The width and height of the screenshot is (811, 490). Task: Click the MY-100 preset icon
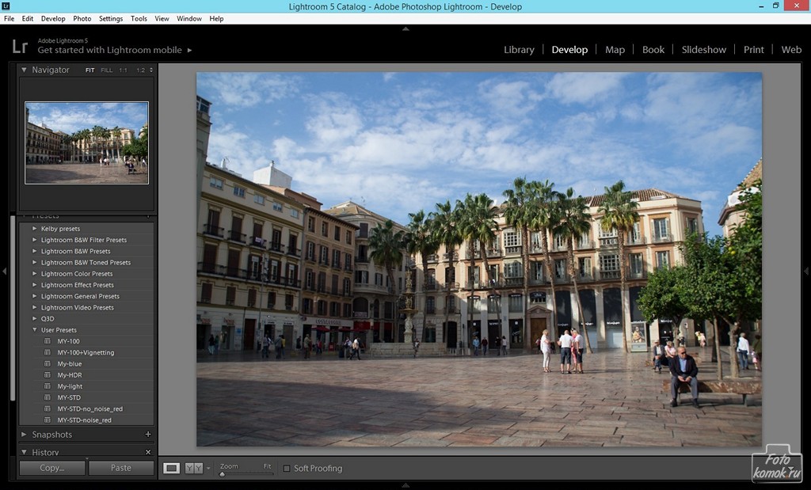point(48,341)
